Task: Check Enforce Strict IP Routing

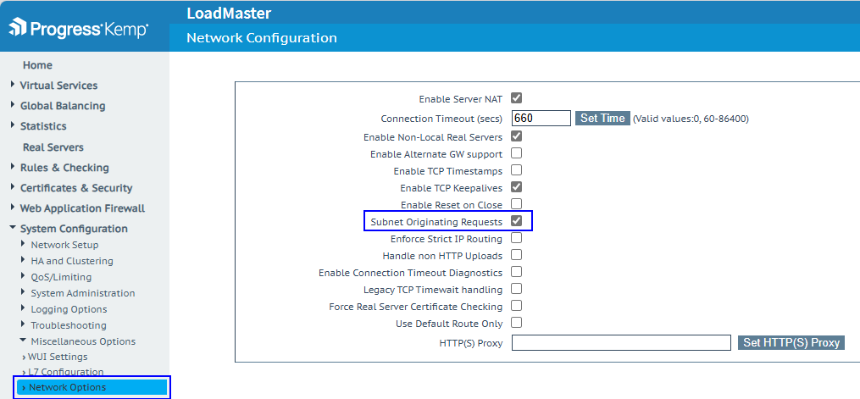Action: pos(516,238)
